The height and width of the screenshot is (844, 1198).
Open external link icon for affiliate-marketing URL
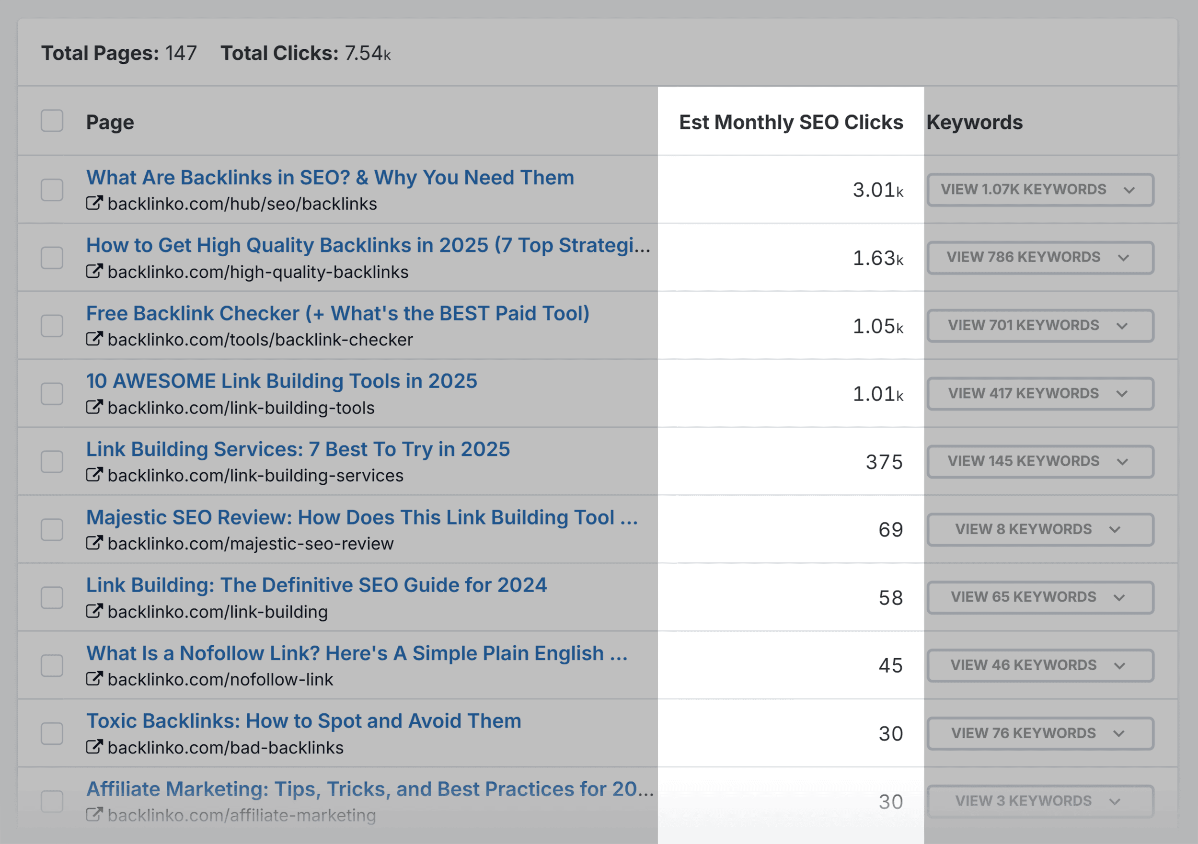click(x=94, y=815)
